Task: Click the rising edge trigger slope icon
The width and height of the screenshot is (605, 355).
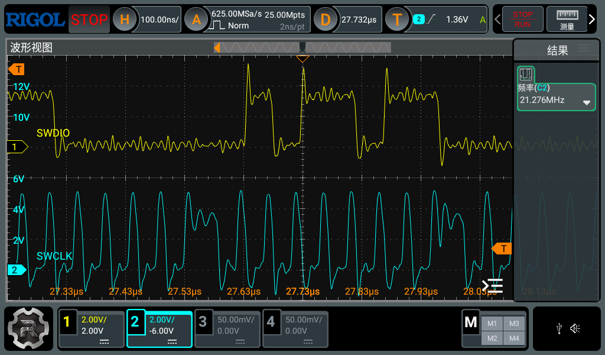Action: coord(431,19)
